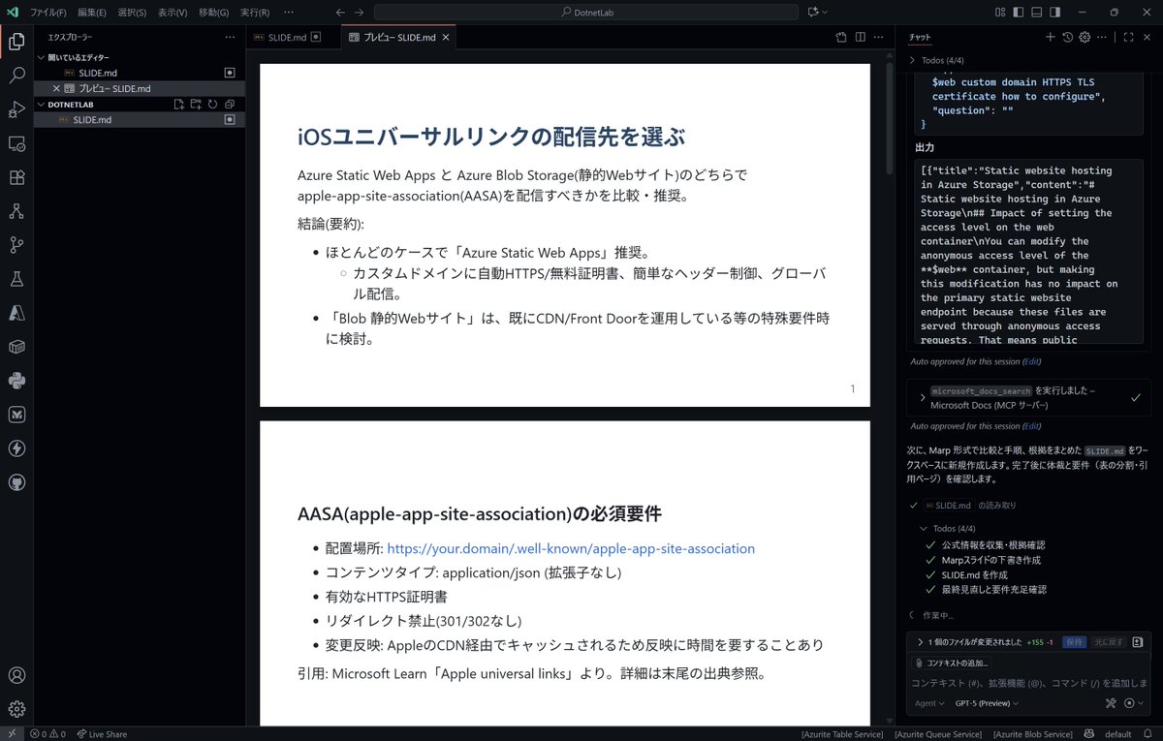The height and width of the screenshot is (741, 1163).
Task: Open the Accounts menu
Action: (16, 675)
